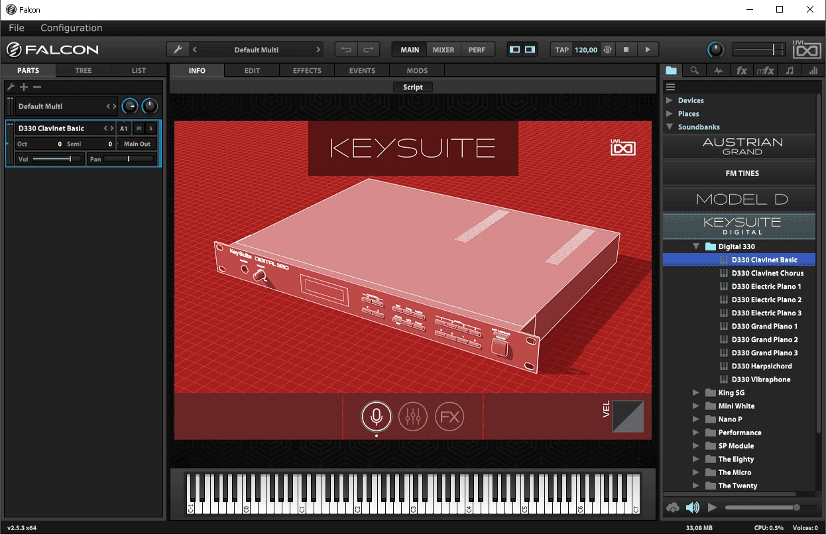Screen dimensions: 826x534
Task: Click the redo arrow button
Action: coord(369,50)
